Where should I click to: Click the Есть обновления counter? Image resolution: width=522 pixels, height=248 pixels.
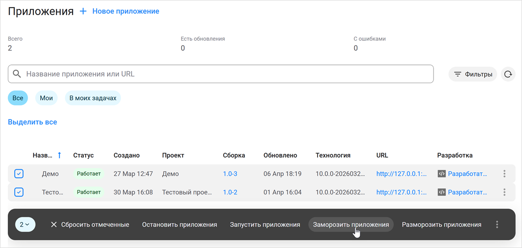point(203,43)
